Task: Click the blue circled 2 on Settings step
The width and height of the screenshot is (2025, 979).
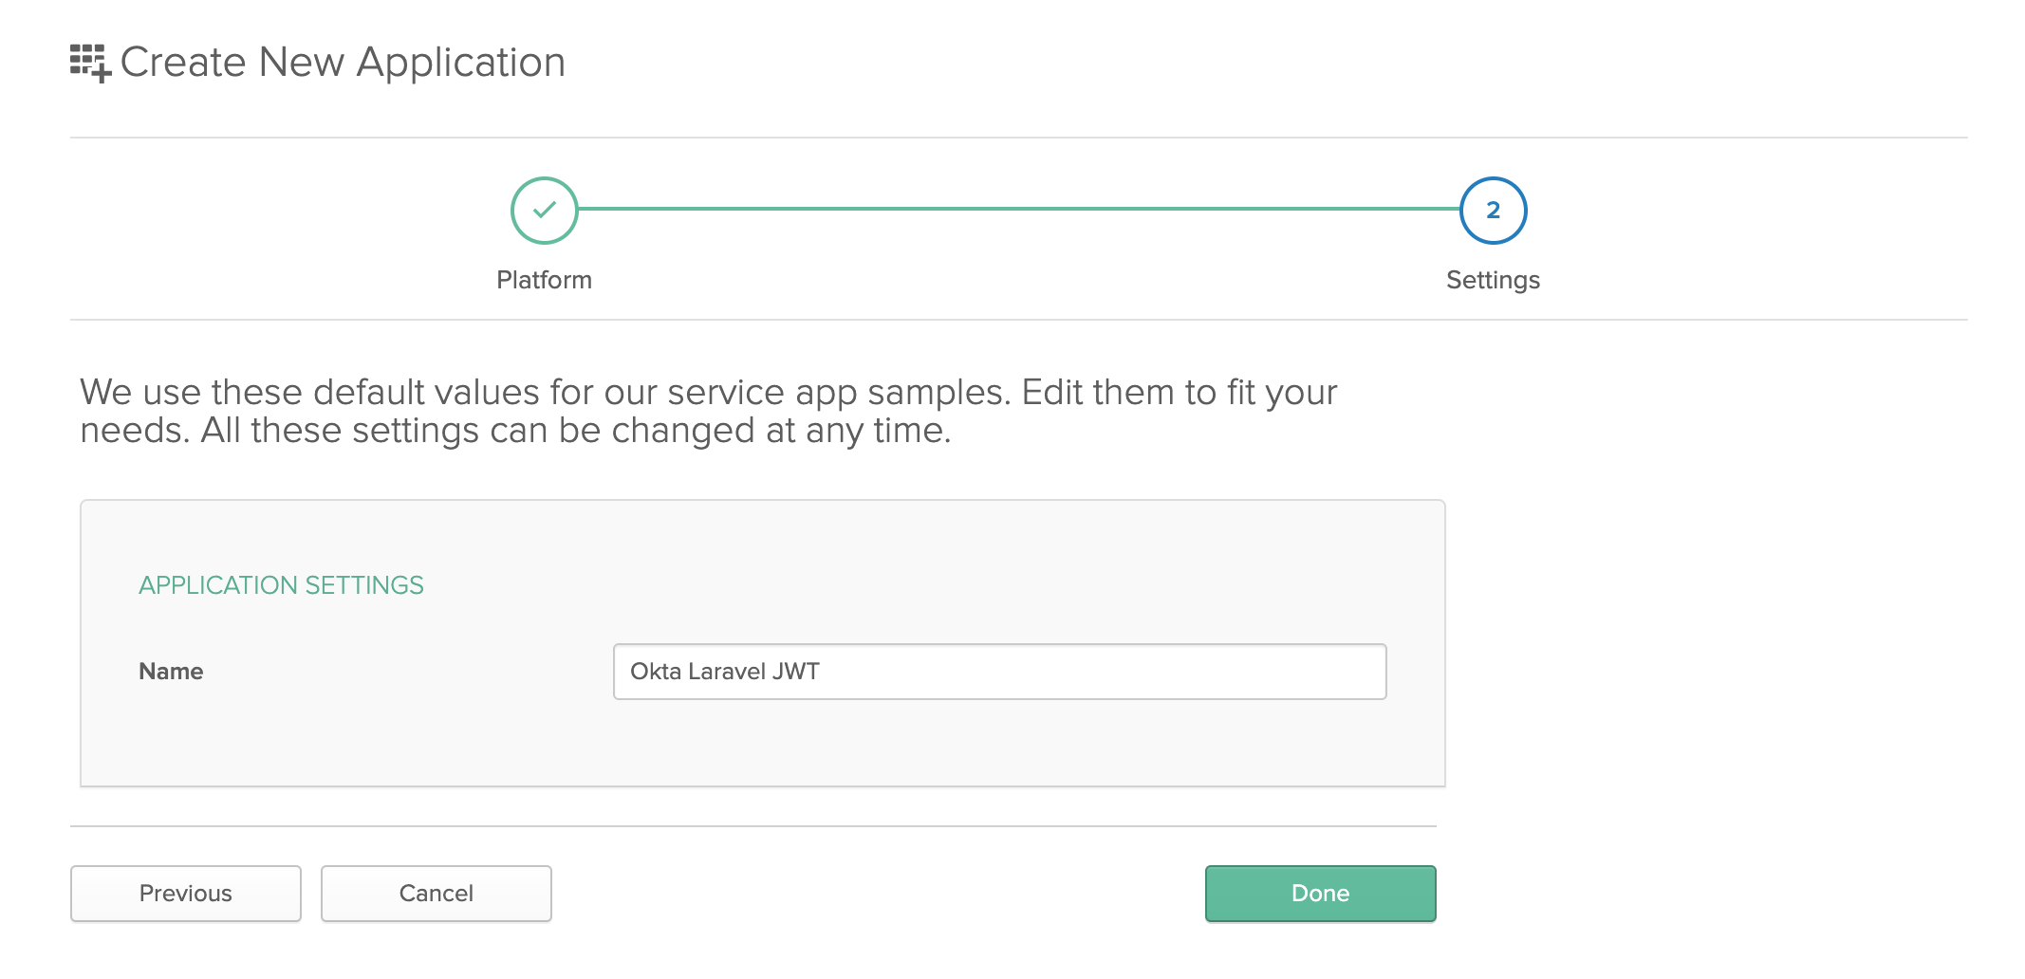Action: (x=1493, y=211)
